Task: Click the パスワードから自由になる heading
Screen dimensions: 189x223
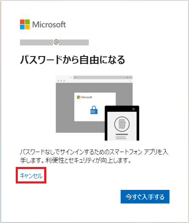Action: point(72,60)
